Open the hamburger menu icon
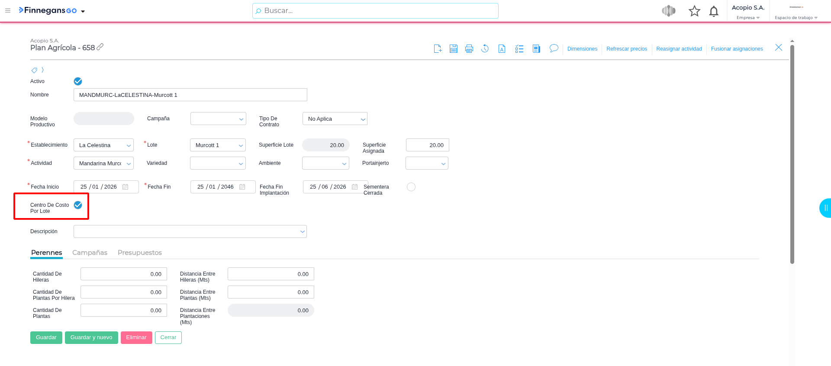 point(8,11)
